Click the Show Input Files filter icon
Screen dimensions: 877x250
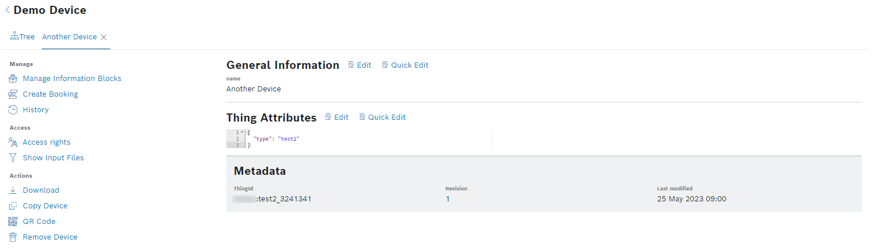click(x=13, y=158)
